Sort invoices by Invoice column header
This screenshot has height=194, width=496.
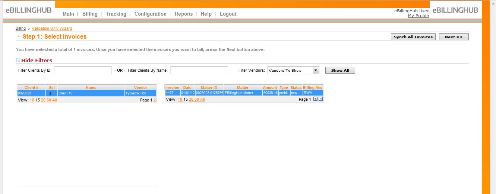(x=172, y=88)
